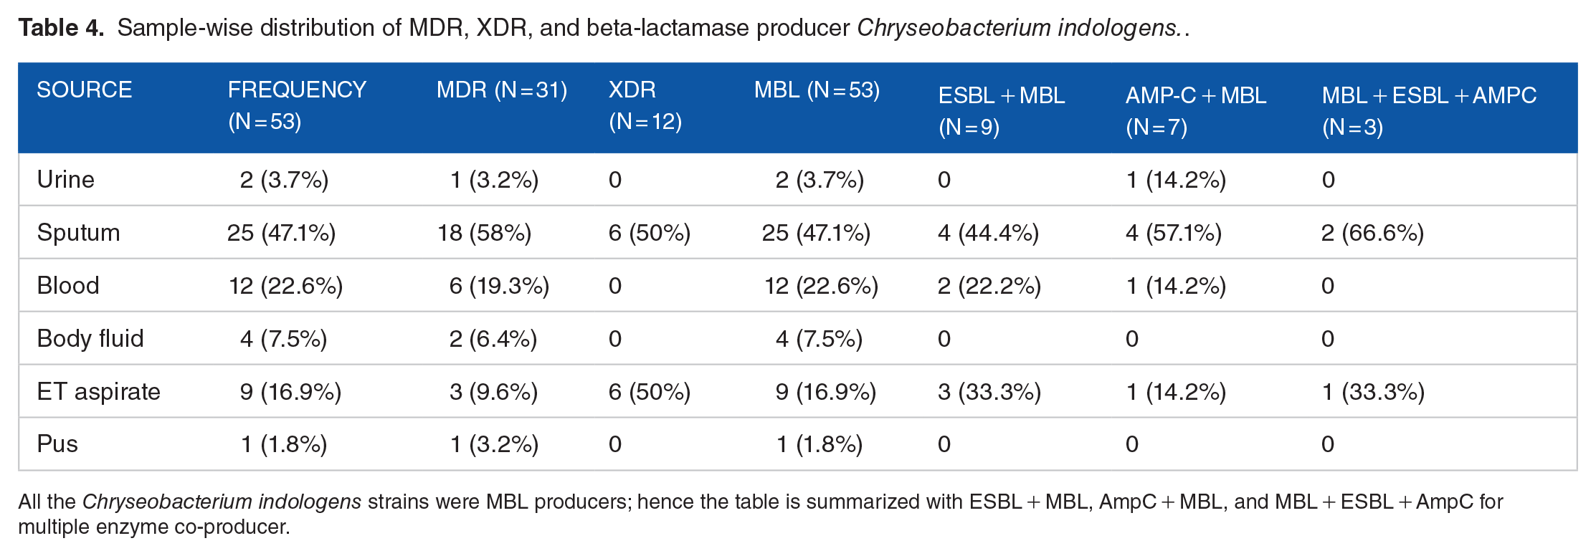The width and height of the screenshot is (1596, 556).
Task: Select the Urine row label
Action: click(x=66, y=179)
